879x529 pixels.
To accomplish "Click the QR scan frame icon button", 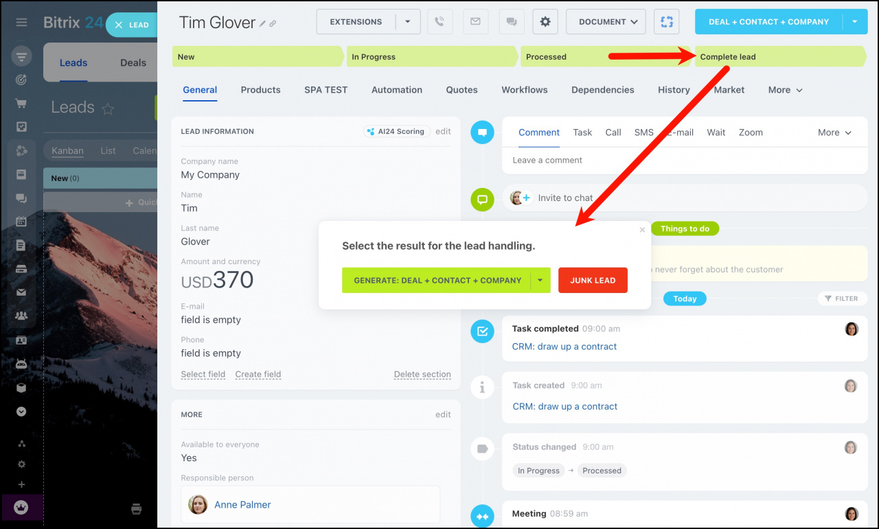I will coord(666,22).
